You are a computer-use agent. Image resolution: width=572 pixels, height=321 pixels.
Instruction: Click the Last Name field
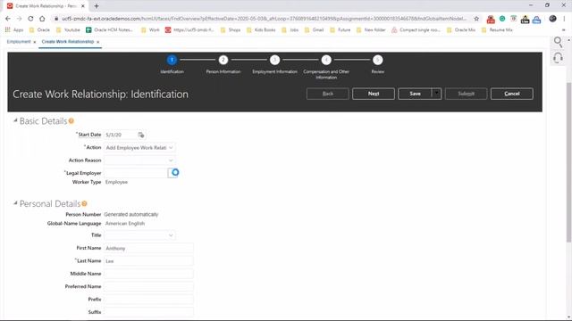click(x=148, y=261)
